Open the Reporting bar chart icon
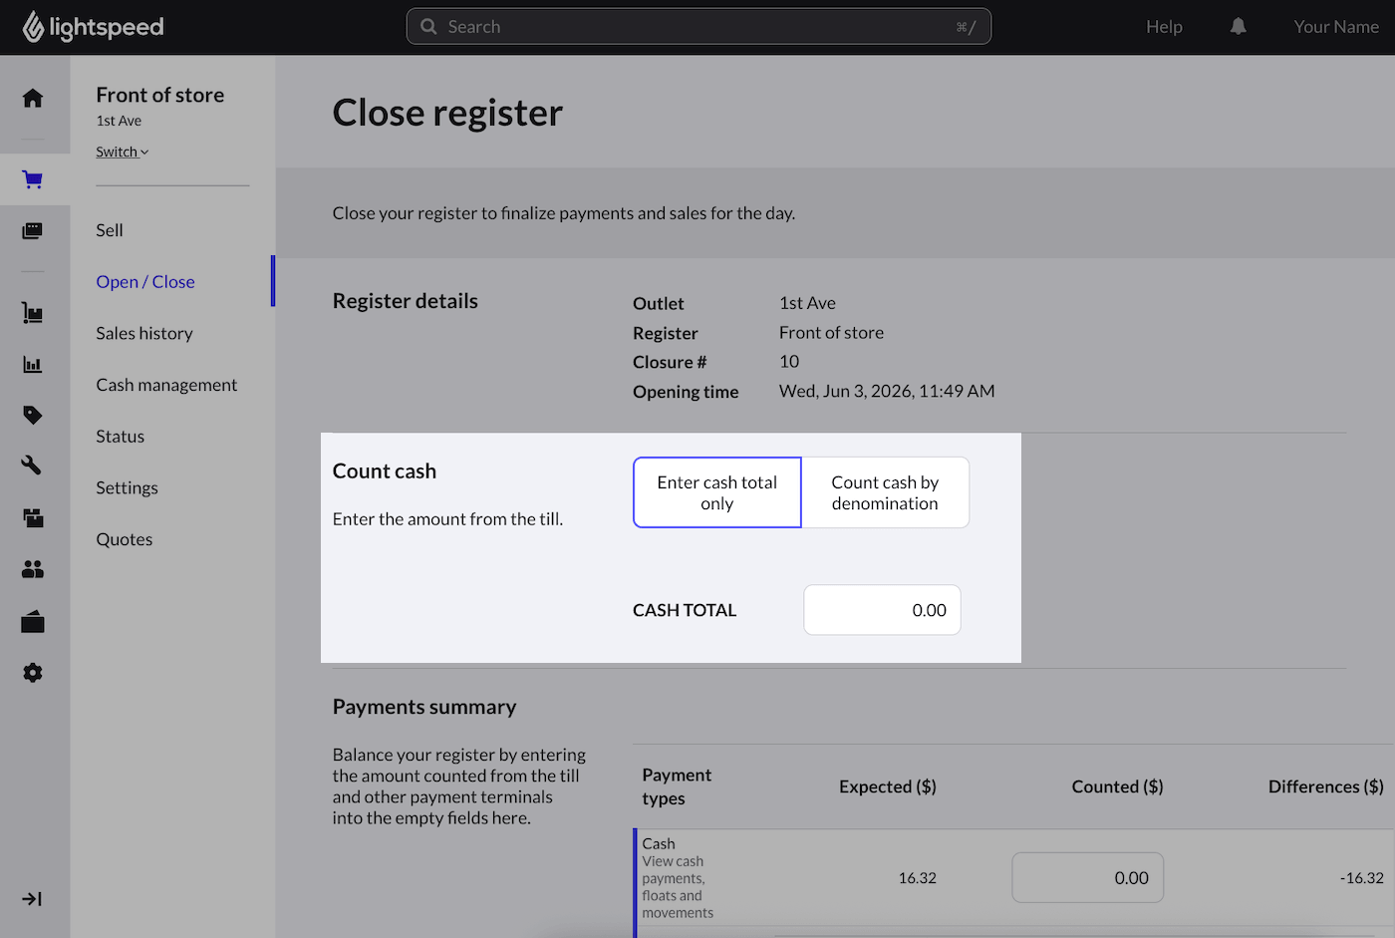 click(x=33, y=365)
